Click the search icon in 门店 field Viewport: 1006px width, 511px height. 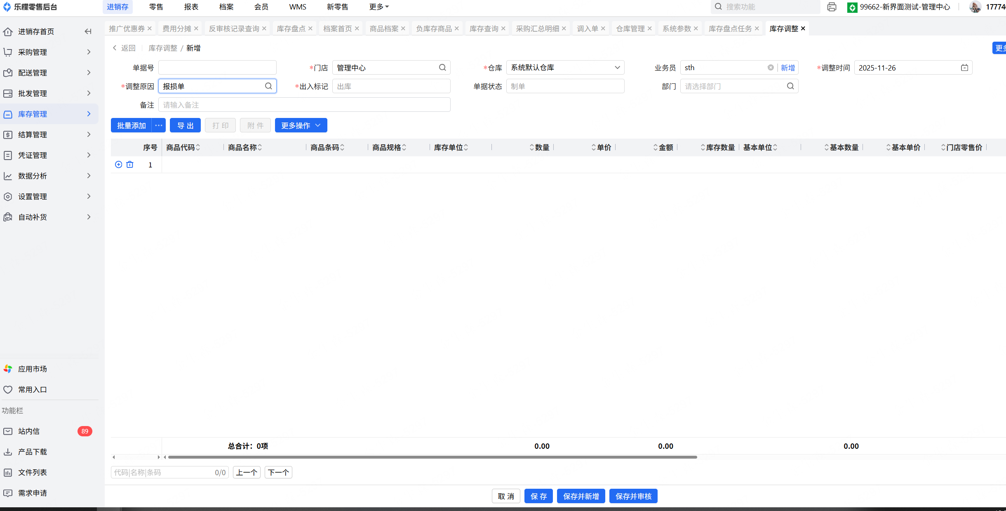pyautogui.click(x=442, y=68)
